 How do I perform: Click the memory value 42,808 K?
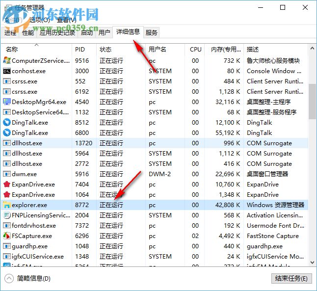tap(228, 205)
